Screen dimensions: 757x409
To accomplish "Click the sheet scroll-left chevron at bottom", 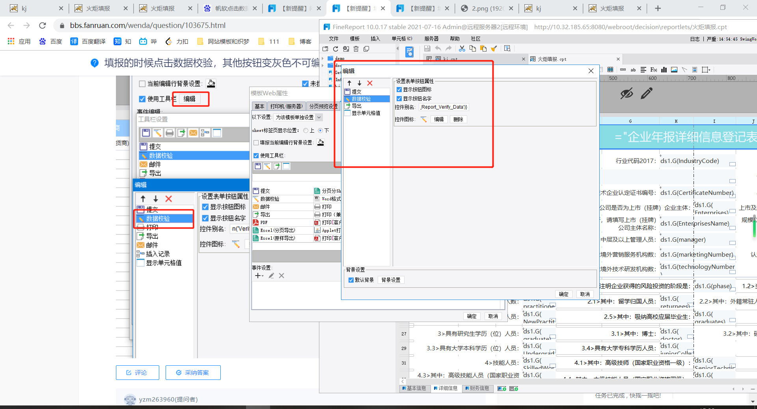I will coord(403,381).
